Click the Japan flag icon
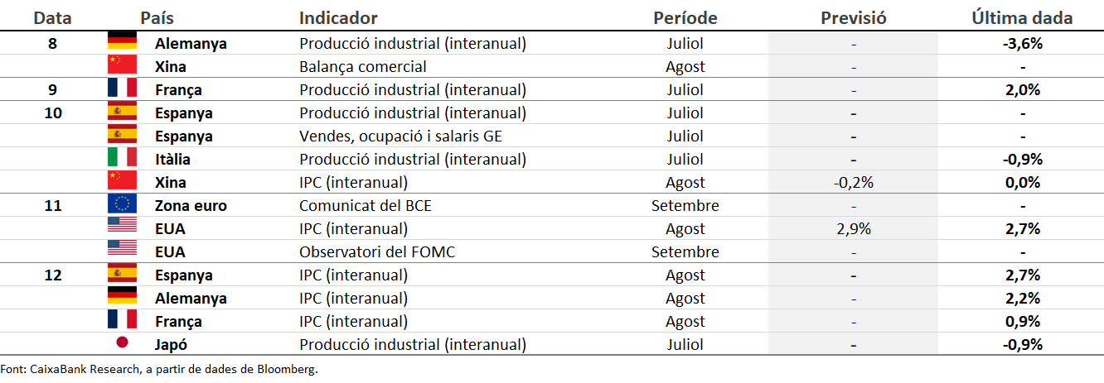Screen dimensions: 1104x383 [x=122, y=344]
